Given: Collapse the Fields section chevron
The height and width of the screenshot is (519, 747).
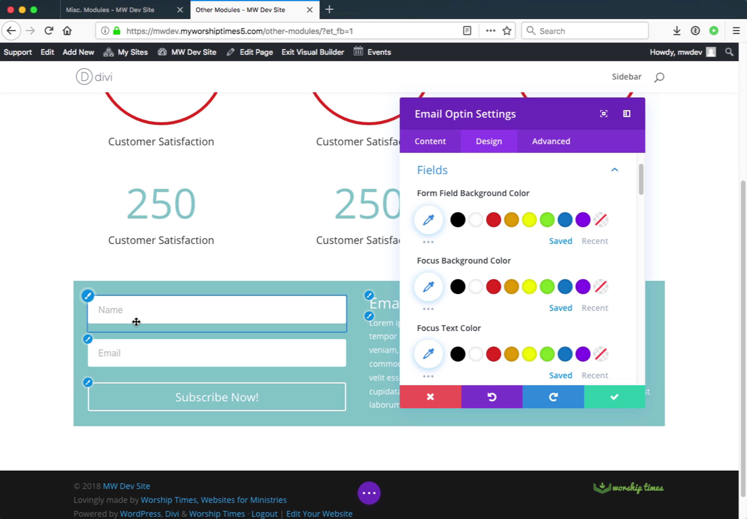Looking at the screenshot, I should (x=614, y=170).
